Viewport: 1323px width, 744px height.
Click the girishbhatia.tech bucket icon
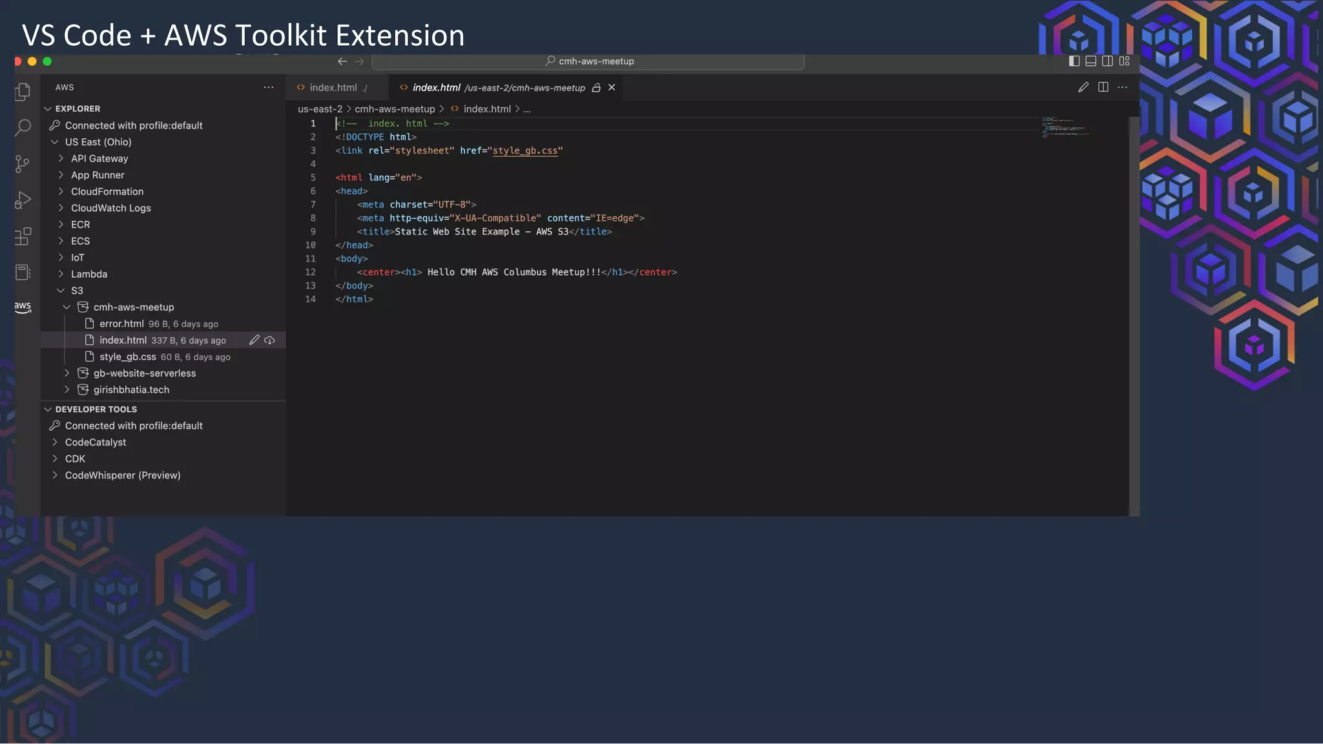coord(83,389)
